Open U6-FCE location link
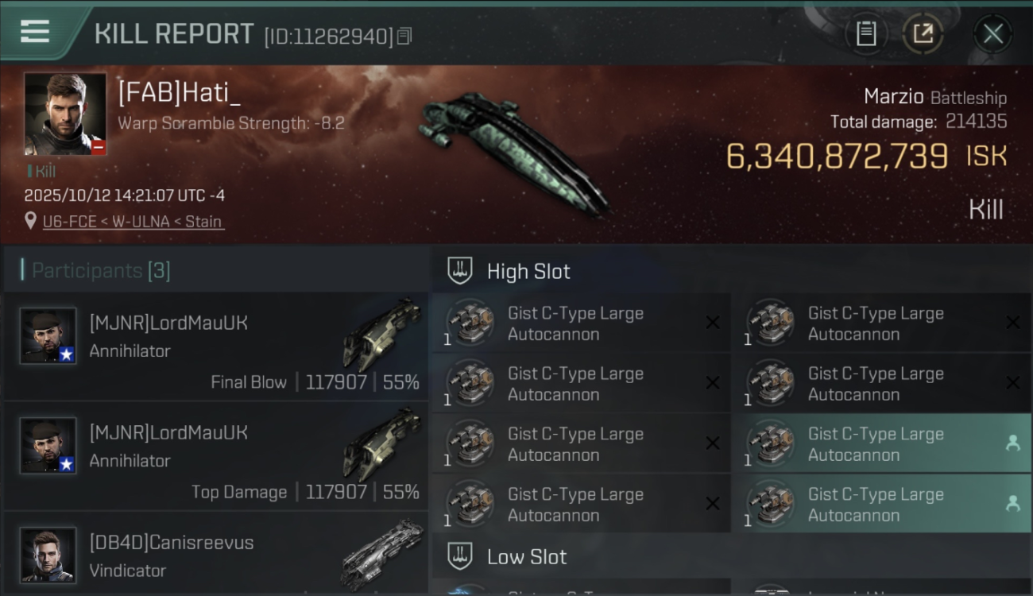 coord(133,222)
